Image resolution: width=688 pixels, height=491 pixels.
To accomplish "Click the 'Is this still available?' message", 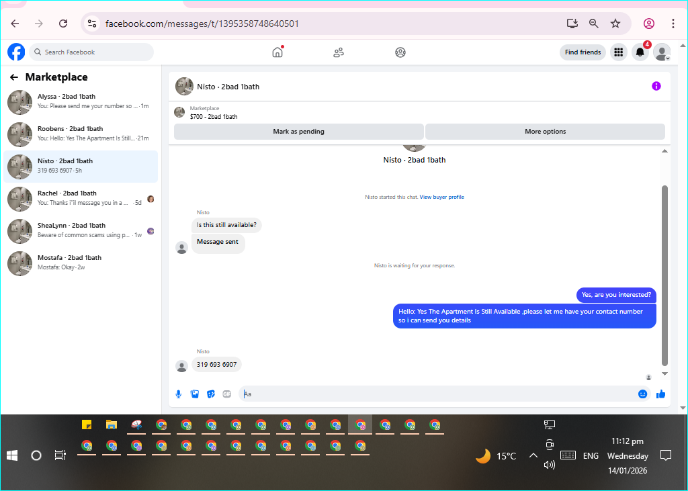I will (226, 225).
